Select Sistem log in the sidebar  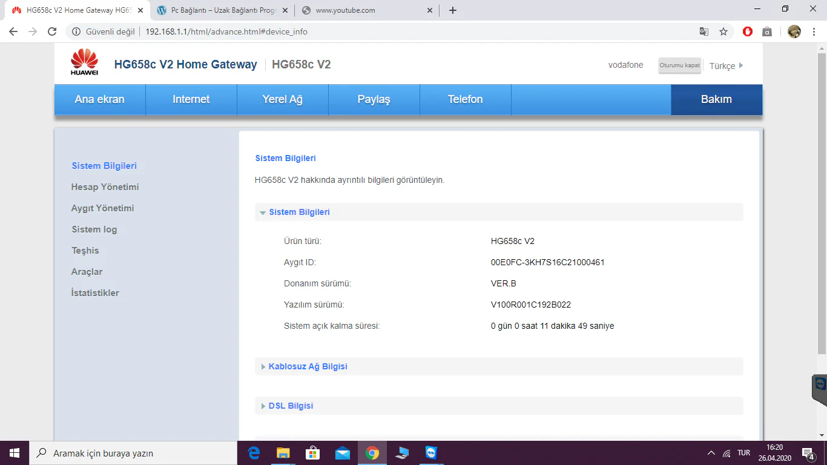point(94,229)
